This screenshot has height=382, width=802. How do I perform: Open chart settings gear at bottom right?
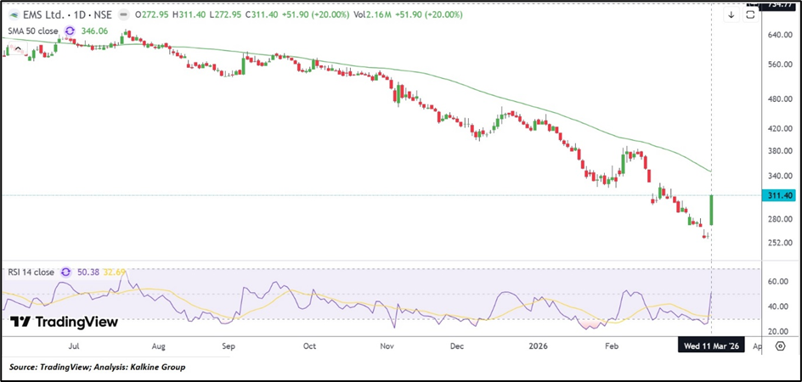pyautogui.click(x=780, y=347)
